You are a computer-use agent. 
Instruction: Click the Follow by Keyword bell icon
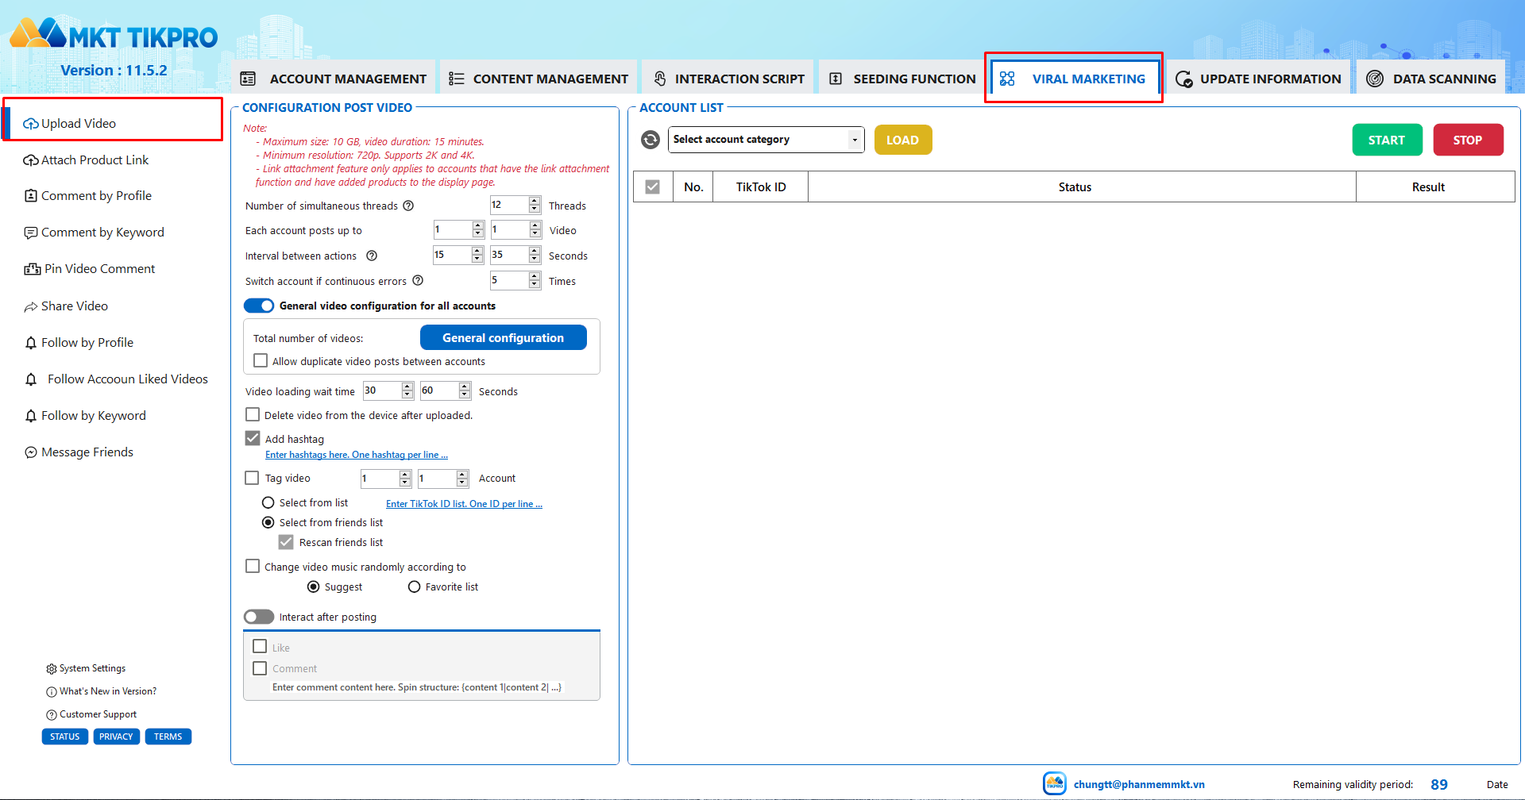(31, 416)
